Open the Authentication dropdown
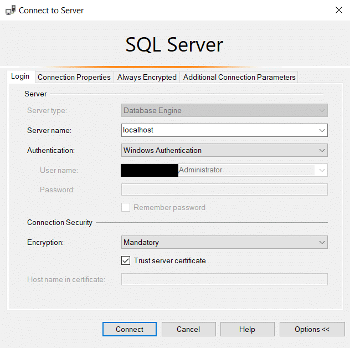 (224, 150)
